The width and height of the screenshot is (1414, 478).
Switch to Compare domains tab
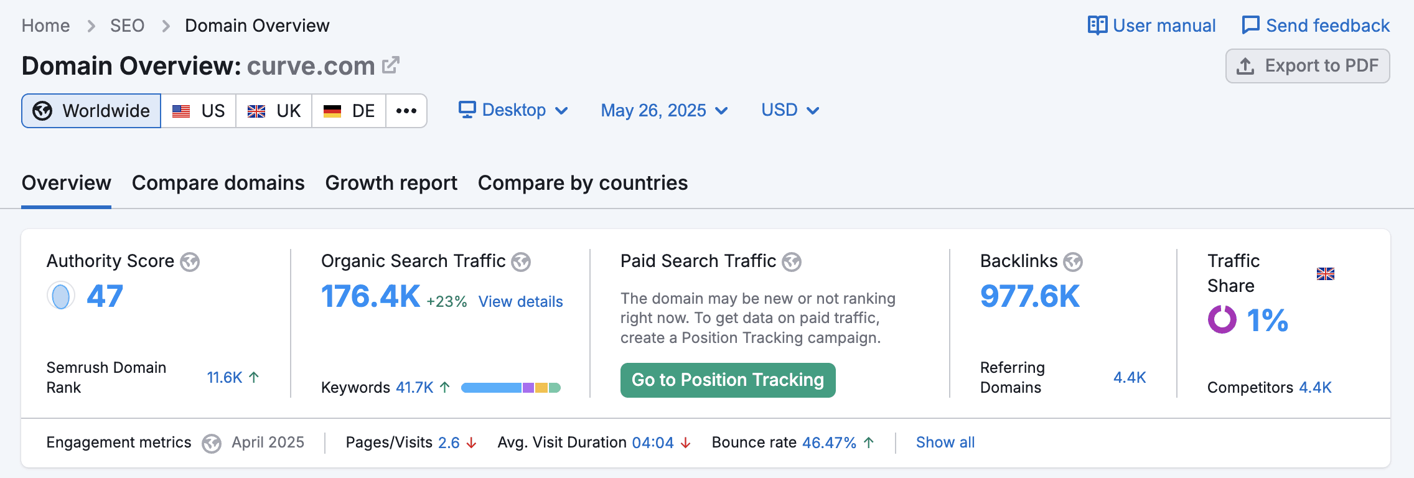pyautogui.click(x=218, y=183)
